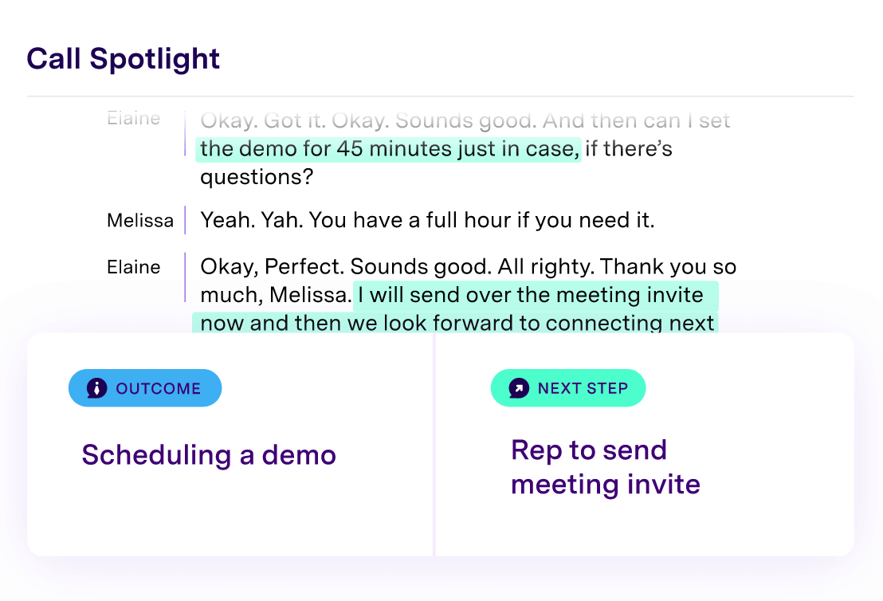The width and height of the screenshot is (883, 601).
Task: Click the vertical divider bar beside Melissa's reply
Action: [184, 220]
